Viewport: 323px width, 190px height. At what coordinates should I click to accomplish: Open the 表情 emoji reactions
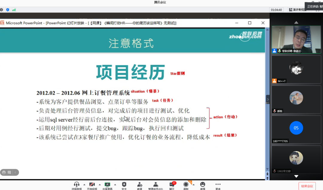pos(203,185)
